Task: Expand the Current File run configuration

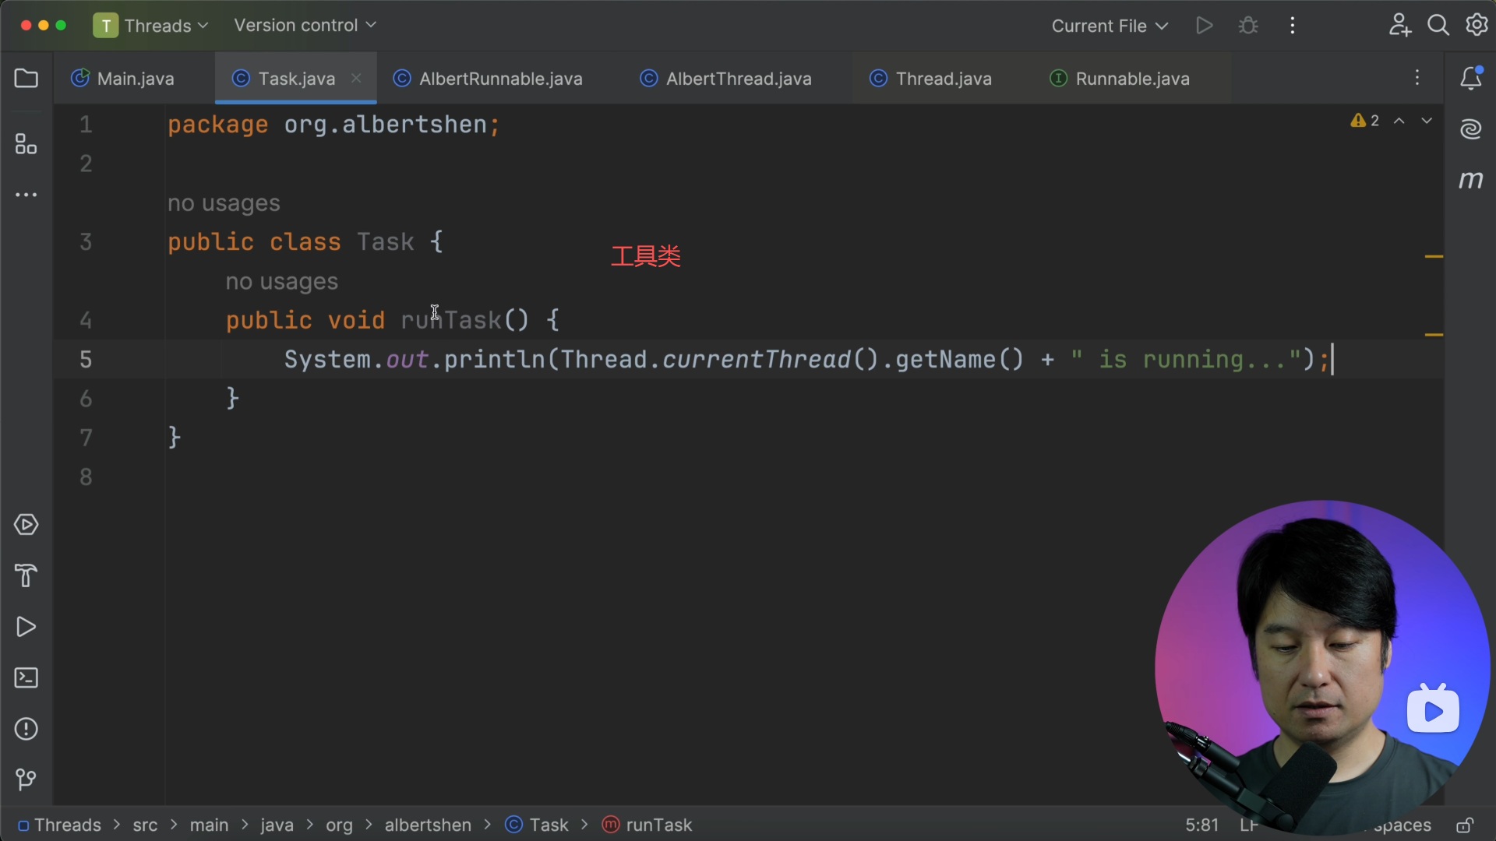Action: click(x=1110, y=26)
